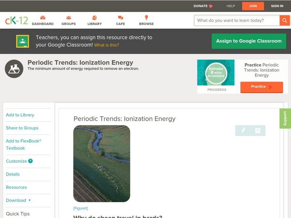Focus the 'What do you want to learn today?' search field
Image resolution: width=291 pixels, height=218 pixels.
(x=237, y=20)
